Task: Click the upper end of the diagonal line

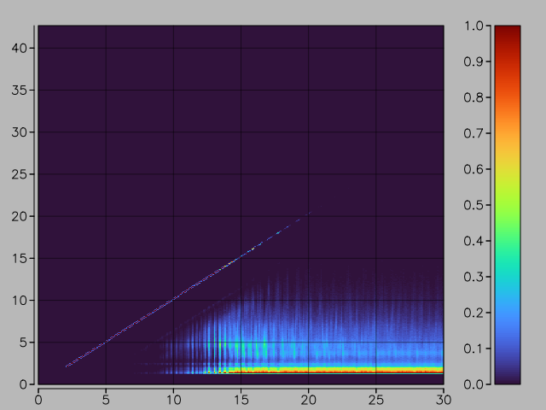Action: 299,220
